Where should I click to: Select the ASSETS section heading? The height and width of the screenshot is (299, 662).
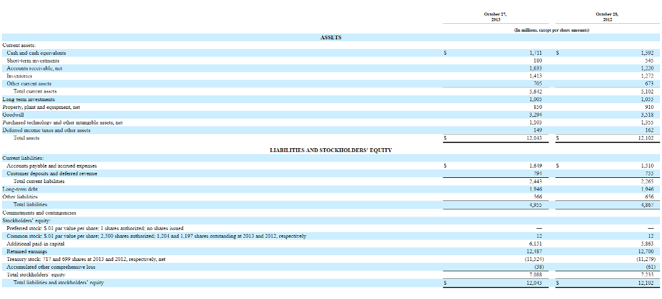(x=331, y=37)
